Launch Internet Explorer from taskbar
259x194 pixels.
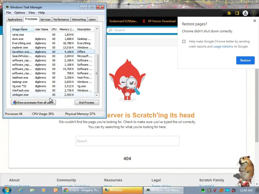pos(20,190)
